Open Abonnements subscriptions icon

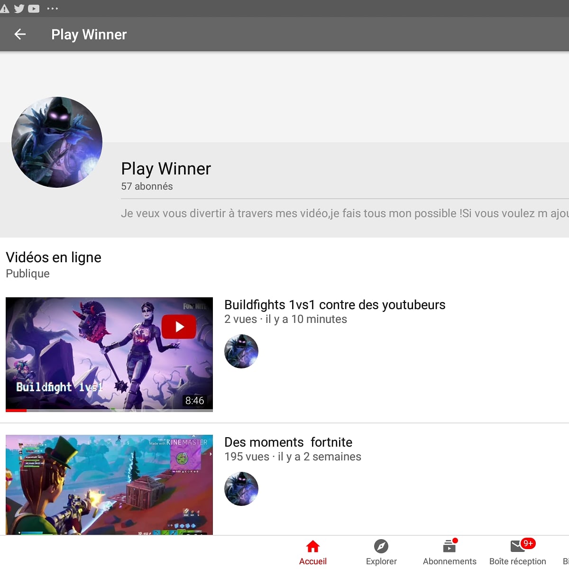point(449,547)
